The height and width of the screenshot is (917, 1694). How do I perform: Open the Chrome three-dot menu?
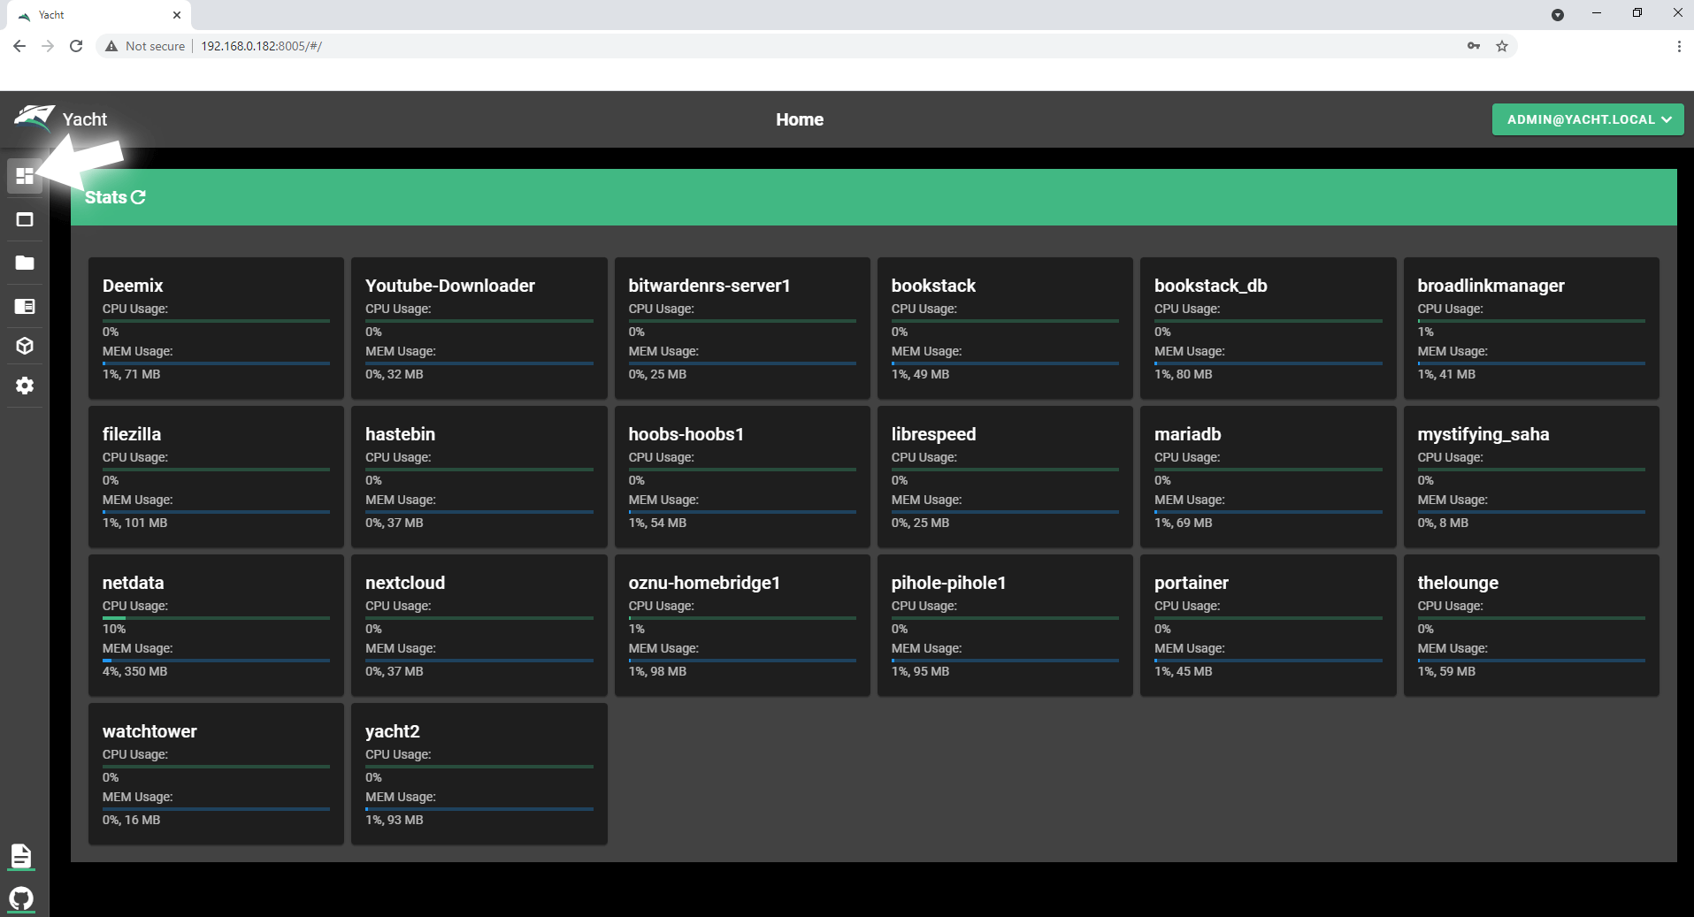pos(1679,46)
